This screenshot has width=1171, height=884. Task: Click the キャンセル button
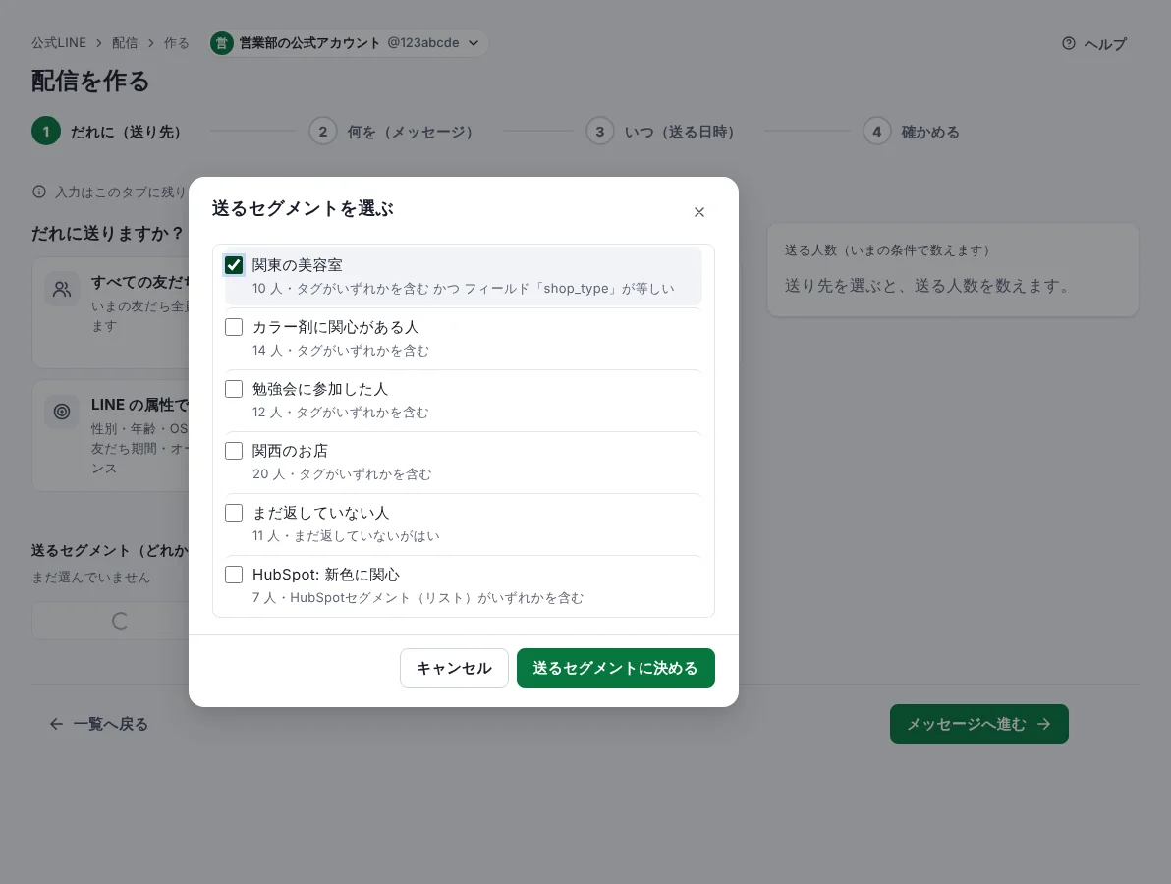pos(454,668)
